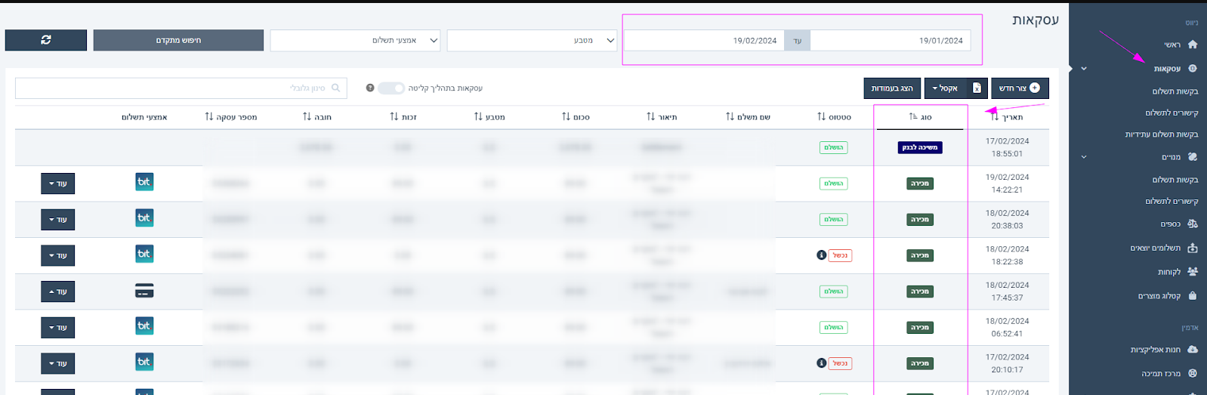Open לקוחות in the sidebar
Screen dimensions: 1207x395
[x=1169, y=272]
